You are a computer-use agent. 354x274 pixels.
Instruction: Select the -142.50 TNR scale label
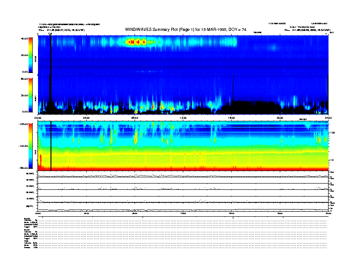click(x=23, y=146)
